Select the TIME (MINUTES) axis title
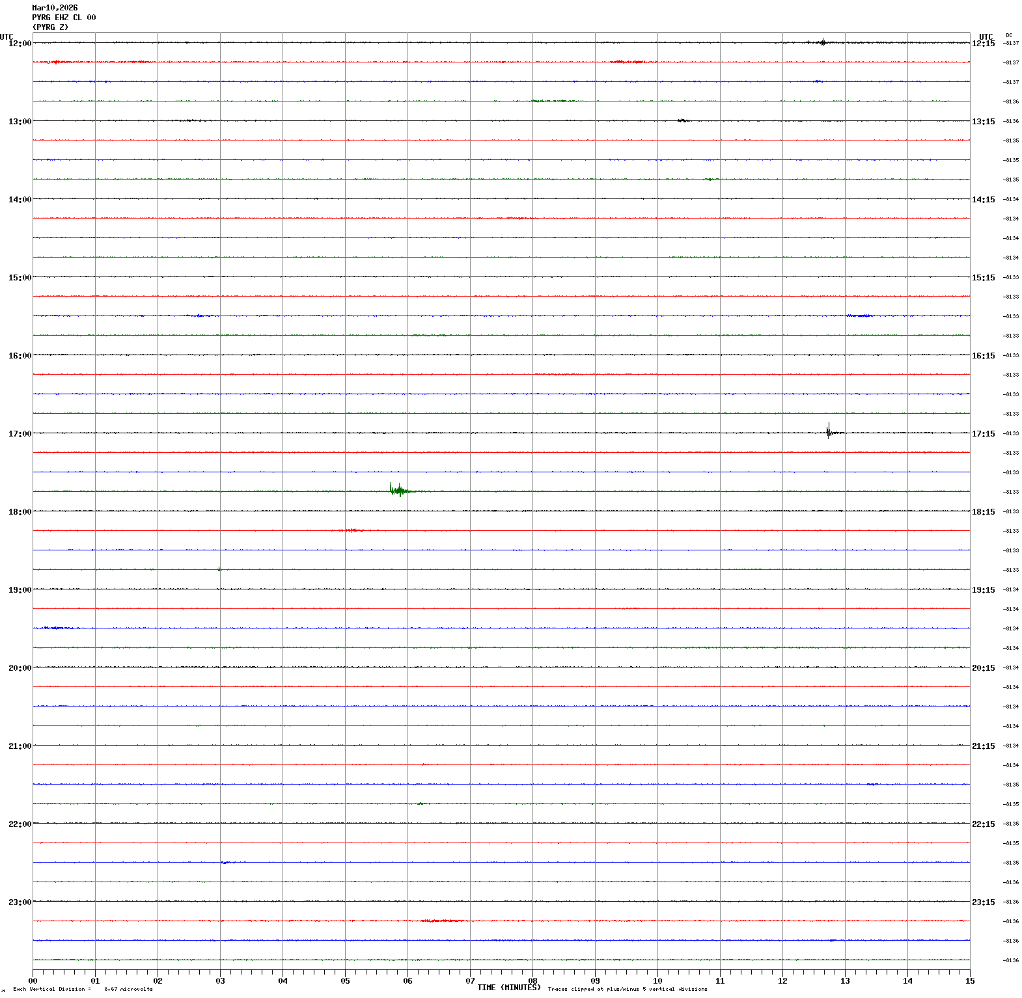The image size is (1022, 998). 508,988
